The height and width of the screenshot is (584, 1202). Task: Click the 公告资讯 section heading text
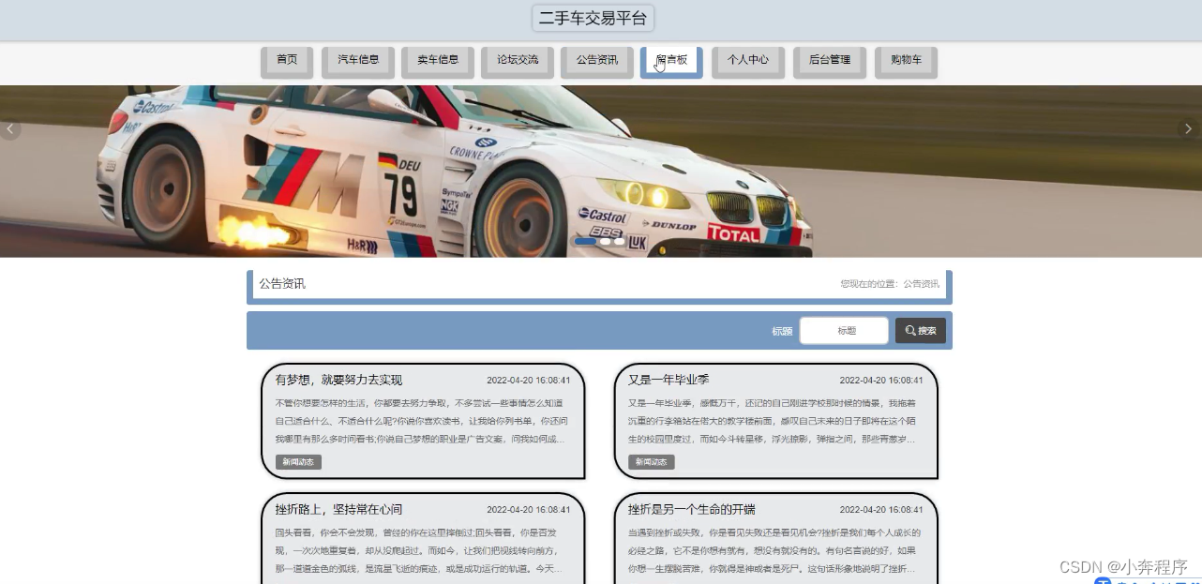pos(282,284)
